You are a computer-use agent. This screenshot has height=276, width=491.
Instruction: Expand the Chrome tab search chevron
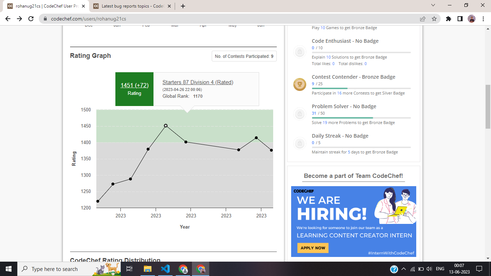pyautogui.click(x=433, y=5)
